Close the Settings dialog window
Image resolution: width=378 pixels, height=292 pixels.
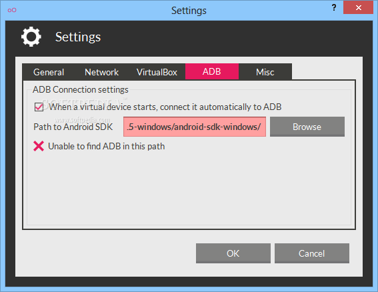358,7
